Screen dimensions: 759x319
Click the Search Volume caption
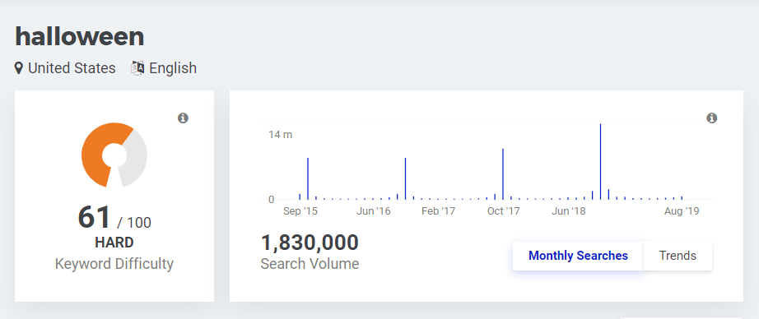point(310,264)
